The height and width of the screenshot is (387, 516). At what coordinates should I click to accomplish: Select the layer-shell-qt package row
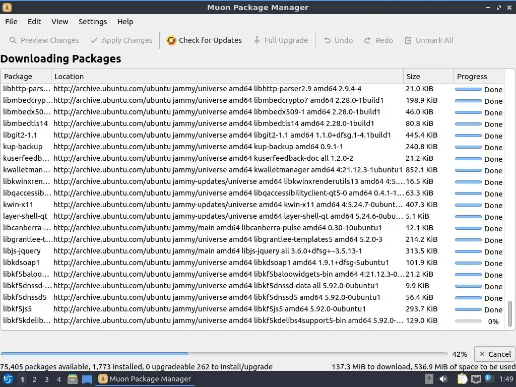pos(253,216)
